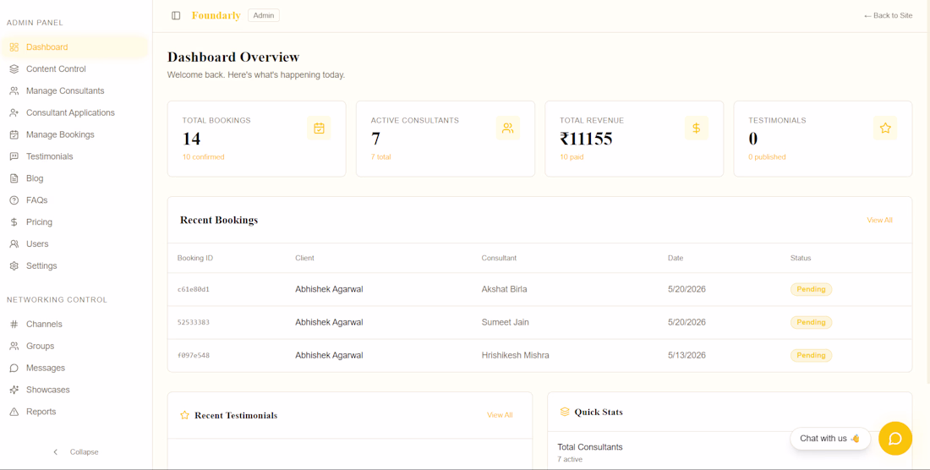
Task: Click the Chat with us bubble
Action: (829, 439)
